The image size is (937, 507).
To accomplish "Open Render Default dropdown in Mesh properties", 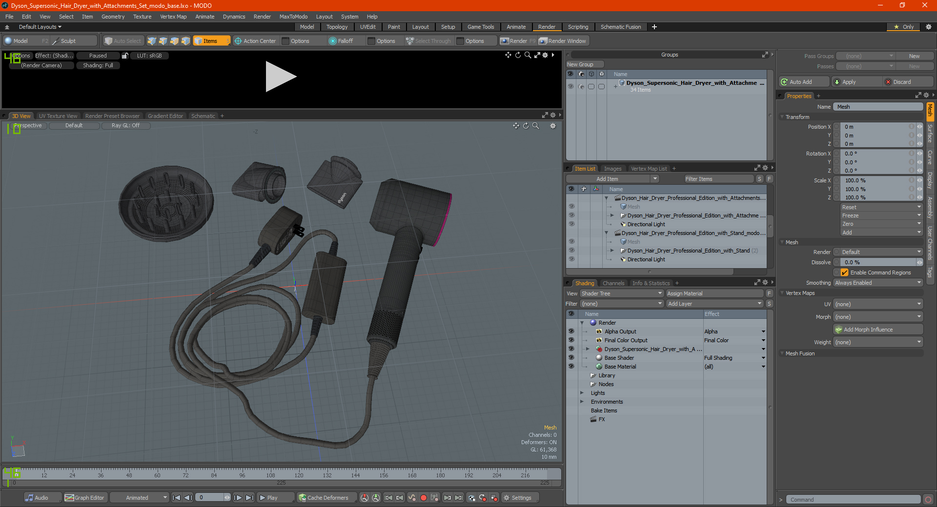I will point(881,252).
